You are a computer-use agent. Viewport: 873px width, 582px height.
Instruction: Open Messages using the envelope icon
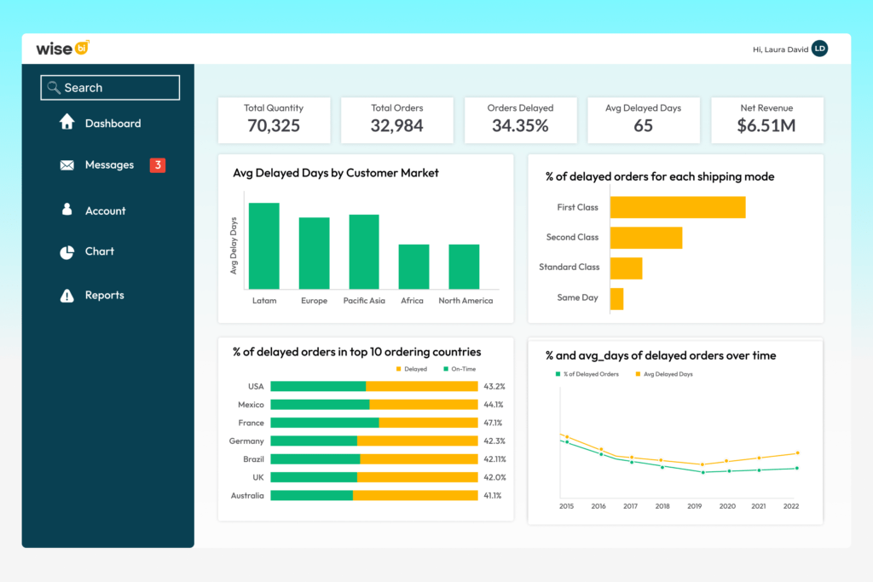click(66, 164)
